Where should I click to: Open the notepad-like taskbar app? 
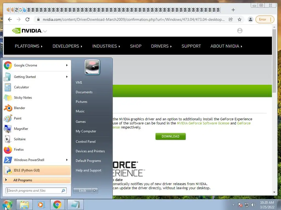75,205
